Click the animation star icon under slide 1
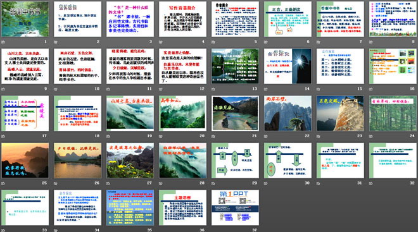 [3, 42]
